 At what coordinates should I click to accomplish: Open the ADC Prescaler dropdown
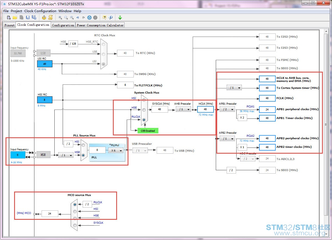(248, 159)
